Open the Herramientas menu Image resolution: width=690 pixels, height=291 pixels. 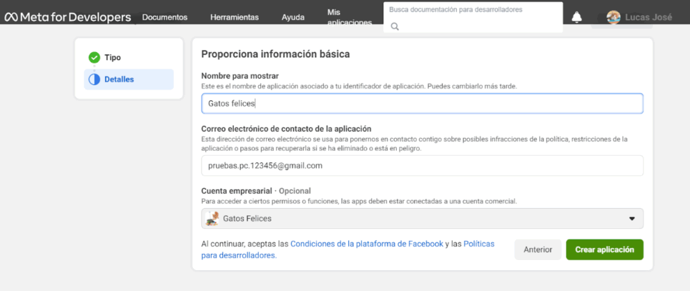click(x=234, y=18)
